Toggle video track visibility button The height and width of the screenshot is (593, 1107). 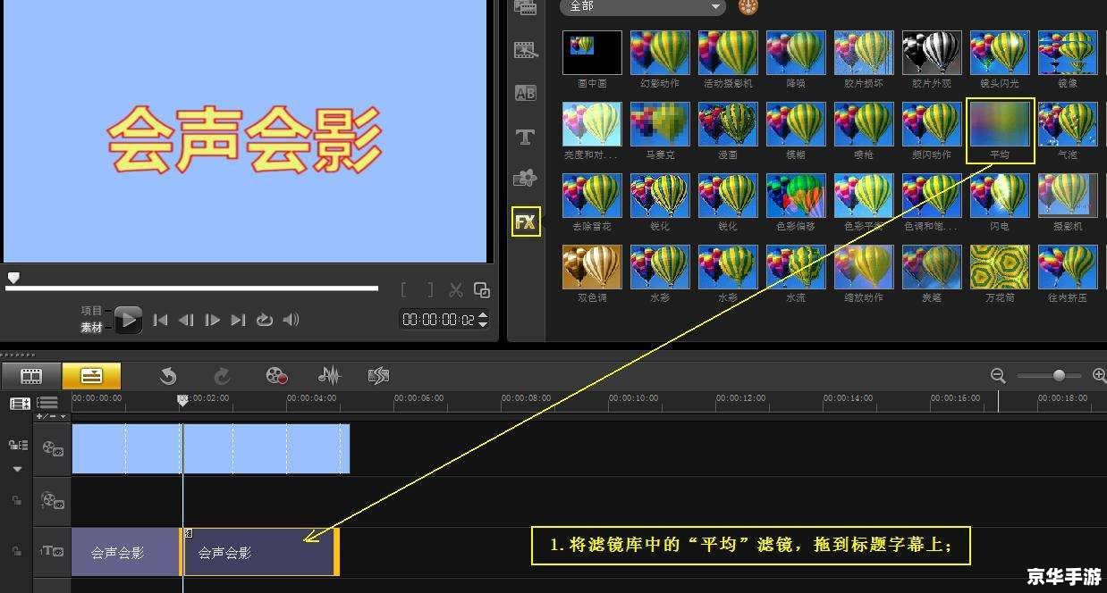[x=53, y=448]
